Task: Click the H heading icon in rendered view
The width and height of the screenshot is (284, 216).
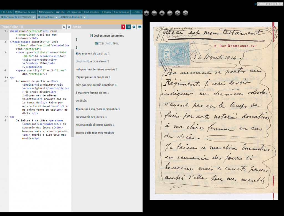Action: click(92, 36)
